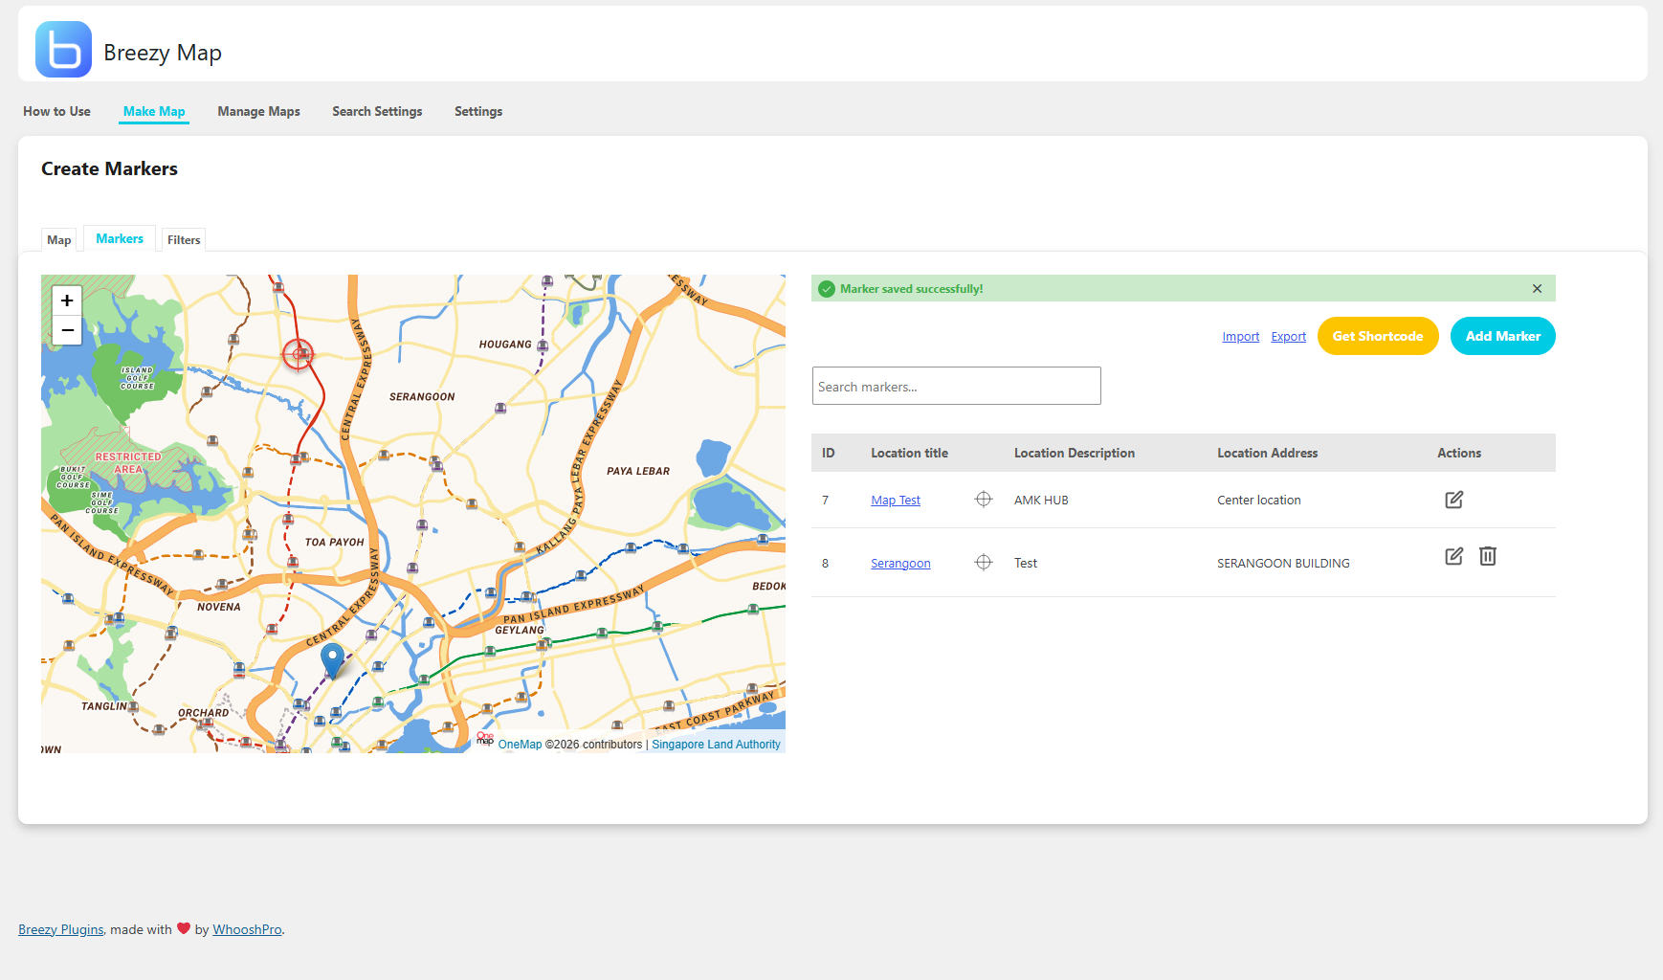Click the Add Marker button
The width and height of the screenshot is (1663, 980).
[1503, 336]
